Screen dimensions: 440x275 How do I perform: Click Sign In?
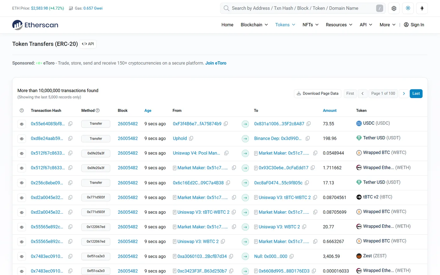pyautogui.click(x=414, y=25)
